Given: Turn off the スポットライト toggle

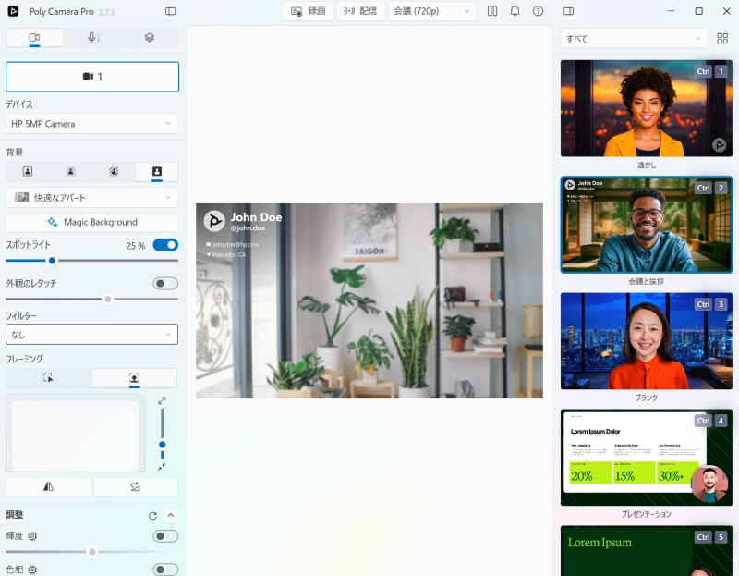Looking at the screenshot, I should tap(165, 245).
